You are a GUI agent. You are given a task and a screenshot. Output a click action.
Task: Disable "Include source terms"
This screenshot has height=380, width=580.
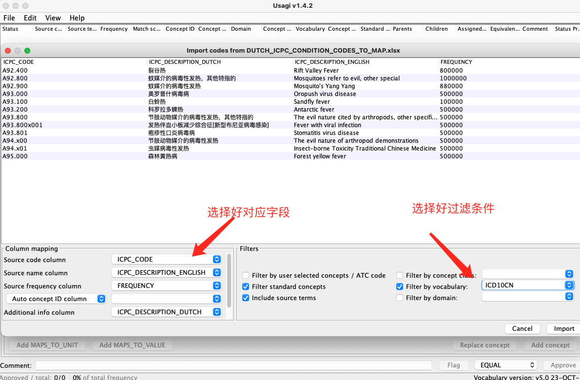[x=246, y=298]
